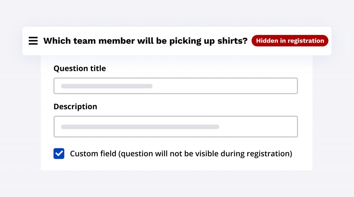Click the words "Custom field" beside the checkbox
Image resolution: width=354 pixels, height=197 pixels.
click(x=93, y=153)
